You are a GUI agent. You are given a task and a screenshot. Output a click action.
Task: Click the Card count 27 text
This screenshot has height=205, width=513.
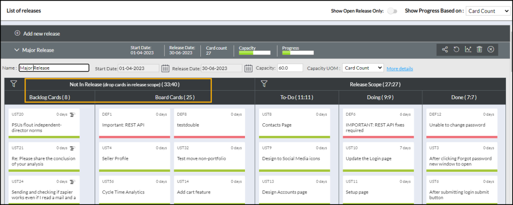216,50
